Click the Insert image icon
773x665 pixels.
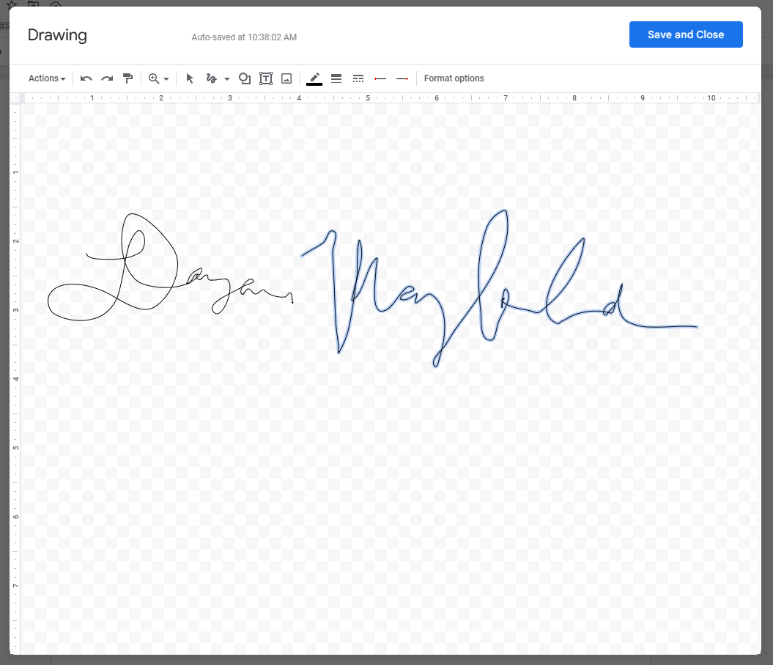[286, 78]
